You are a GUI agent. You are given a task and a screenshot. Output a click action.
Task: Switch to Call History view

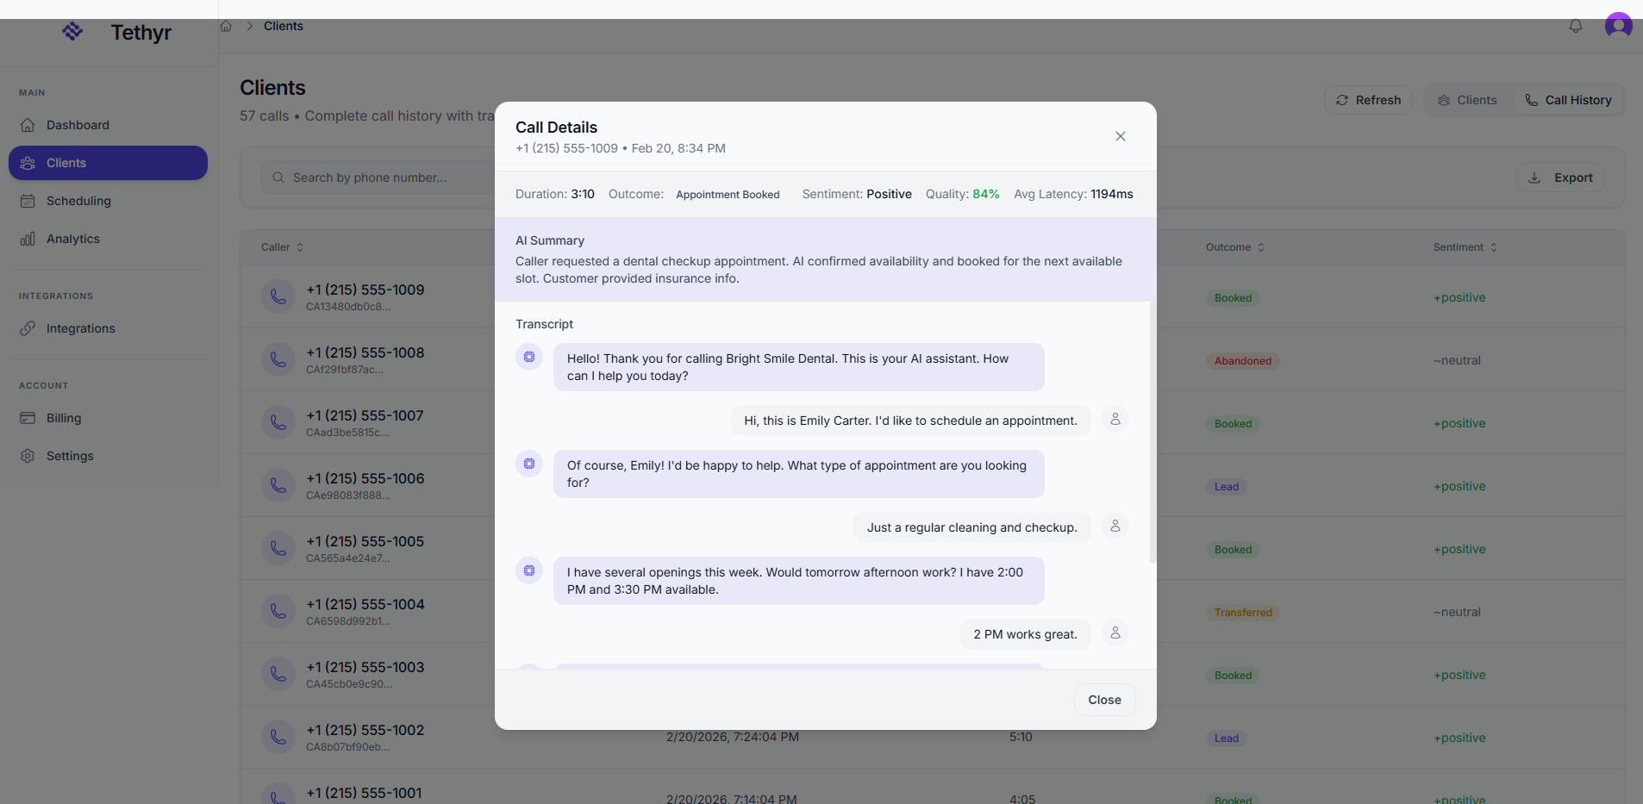[1568, 99]
